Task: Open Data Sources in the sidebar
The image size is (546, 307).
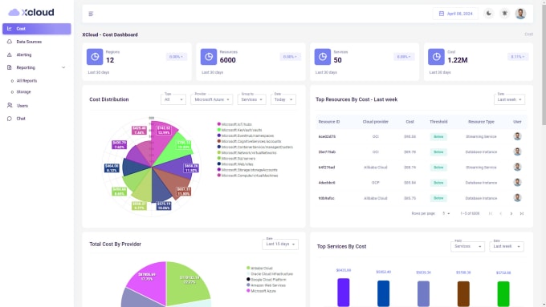Action: tap(37, 42)
